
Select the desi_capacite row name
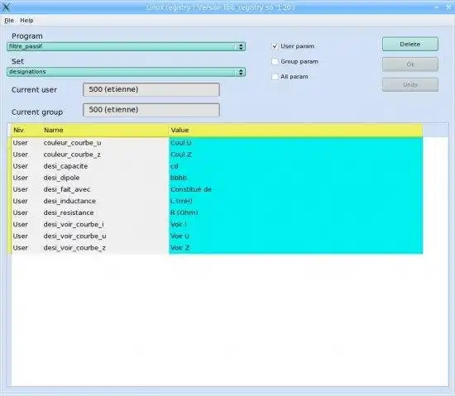point(65,166)
